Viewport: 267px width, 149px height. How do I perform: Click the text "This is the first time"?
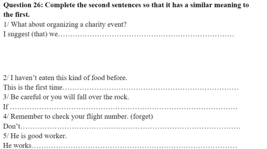click(33, 87)
